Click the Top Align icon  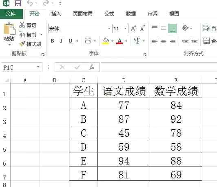point(155,27)
